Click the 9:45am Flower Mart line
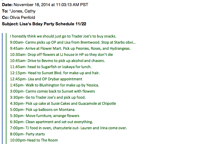208x144 pixels. (70, 48)
